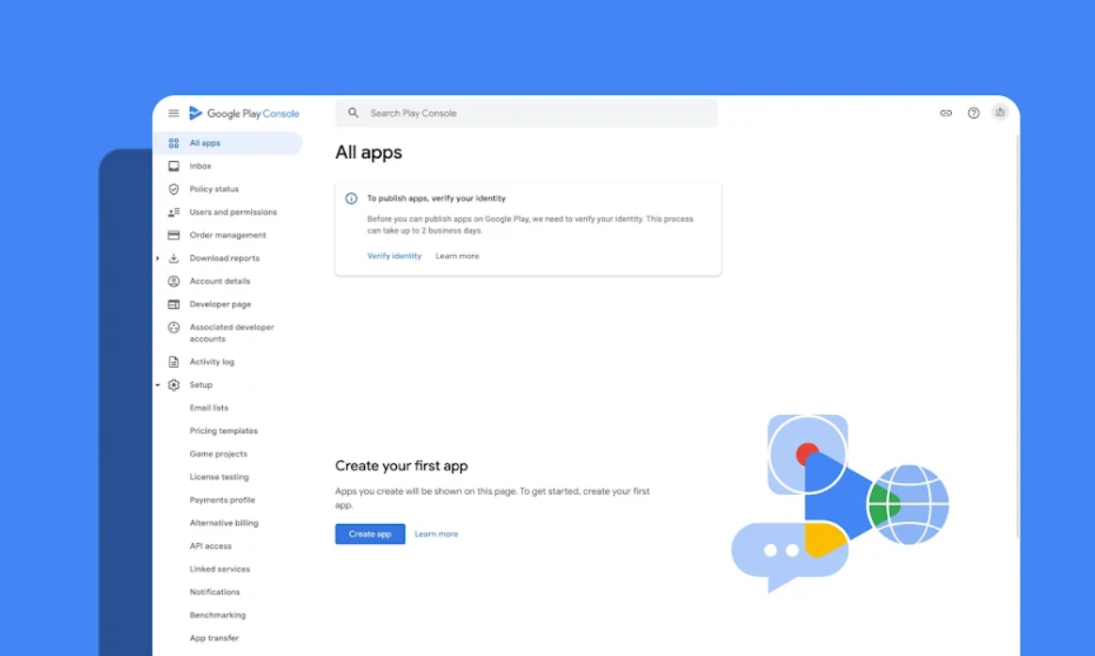Click the copy link icon in header

[x=945, y=113]
